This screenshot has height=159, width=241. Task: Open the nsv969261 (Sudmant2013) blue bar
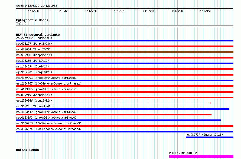tap(123, 109)
